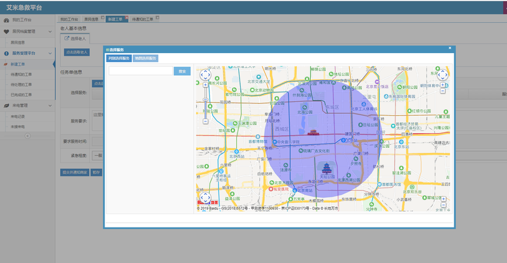Click the 暂存 button
The height and width of the screenshot is (263, 507).
point(96,173)
